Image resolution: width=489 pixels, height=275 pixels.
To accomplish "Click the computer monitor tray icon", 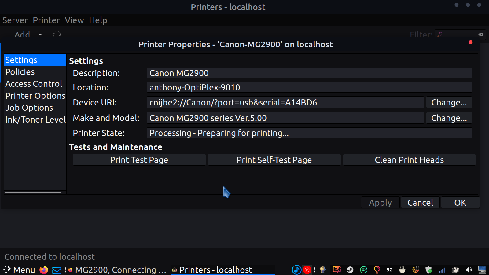I will (x=482, y=270).
